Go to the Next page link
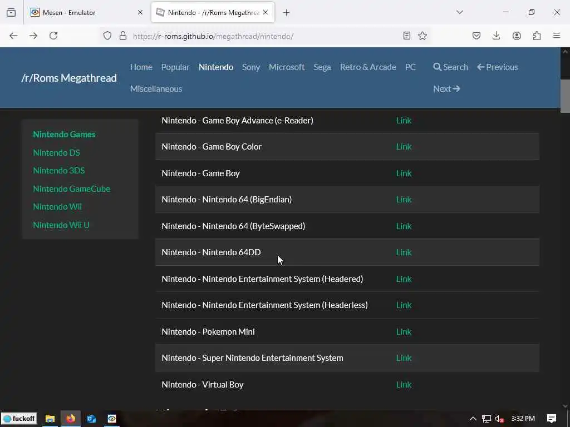Image resolution: width=570 pixels, height=427 pixels. [446, 88]
